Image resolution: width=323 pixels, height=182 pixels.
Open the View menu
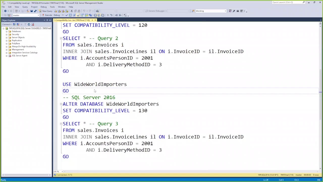[17, 7]
